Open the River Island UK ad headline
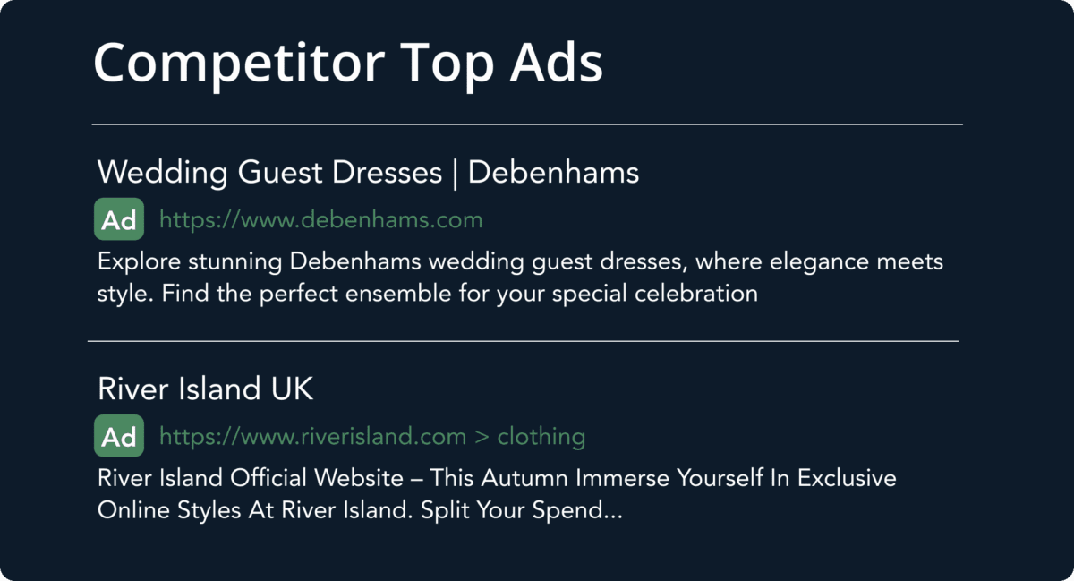The image size is (1074, 581). 205,389
